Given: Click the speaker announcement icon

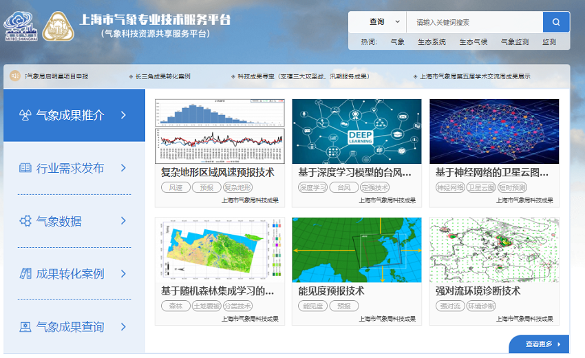Looking at the screenshot, I should (x=15, y=76).
